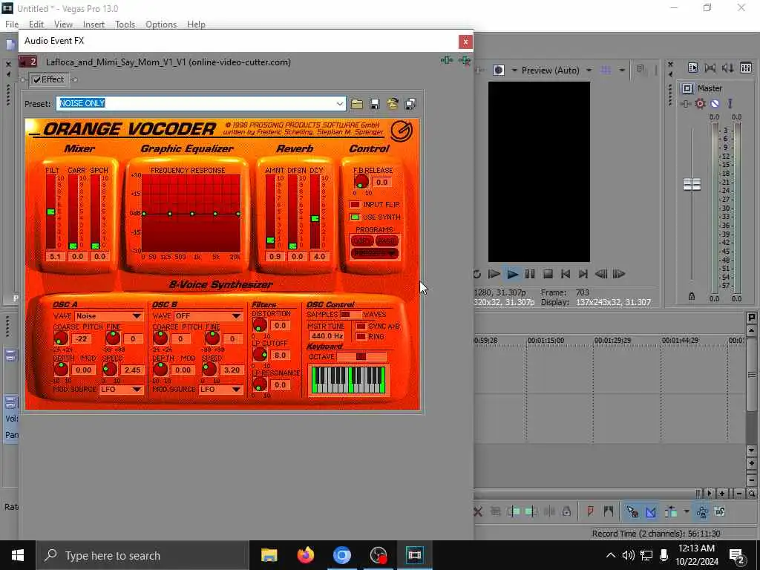760x570 pixels.
Task: Open OSC B MOD SOURCE LFO dropdown
Action: click(x=220, y=389)
